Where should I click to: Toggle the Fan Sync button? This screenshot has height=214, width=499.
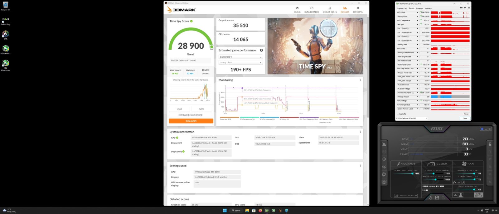(x=478, y=195)
